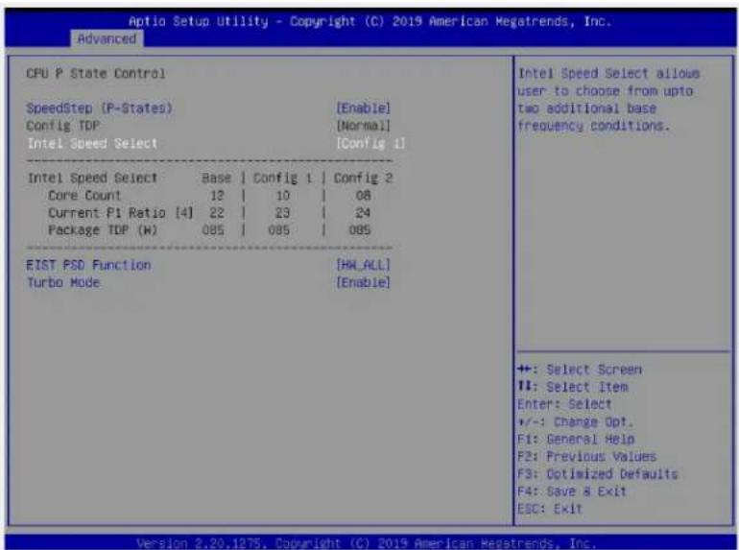Toggle Turbo Mode [Enable] value
Screen dimensions: 739x550
363,282
